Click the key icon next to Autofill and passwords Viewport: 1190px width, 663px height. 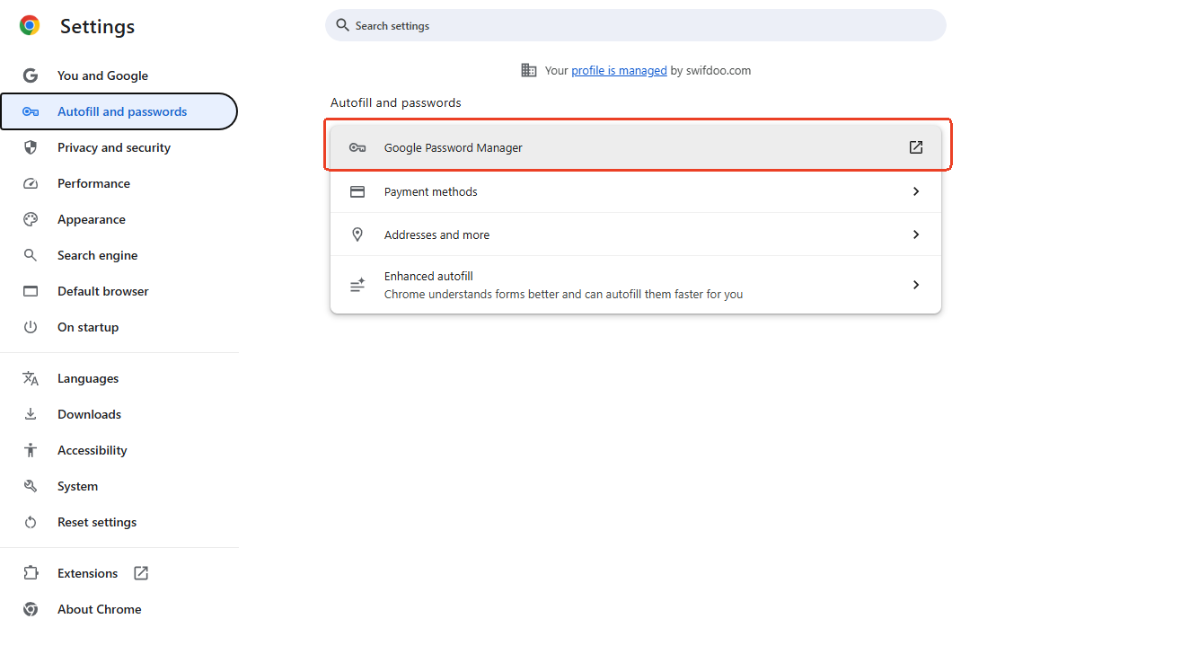pos(31,111)
